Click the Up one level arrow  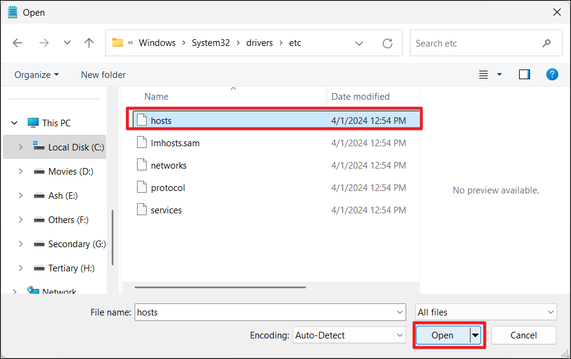point(89,43)
